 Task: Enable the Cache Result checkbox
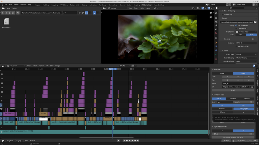236,28
